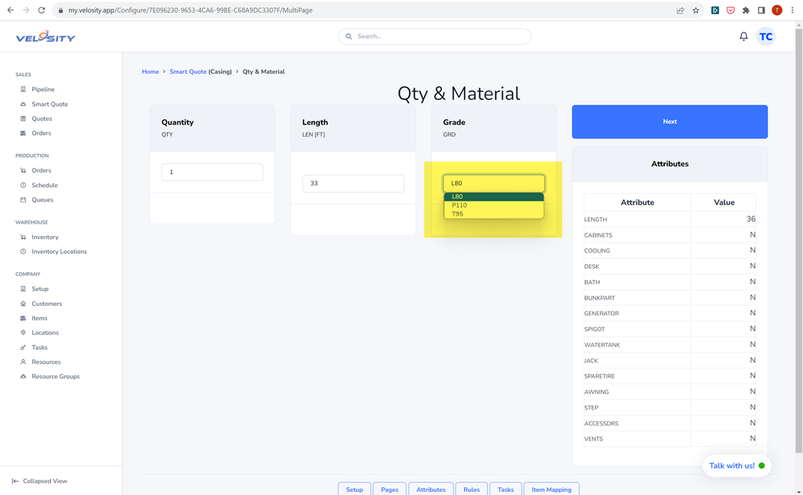803x495 pixels.
Task: Click the Velosity logo
Action: pyautogui.click(x=45, y=37)
